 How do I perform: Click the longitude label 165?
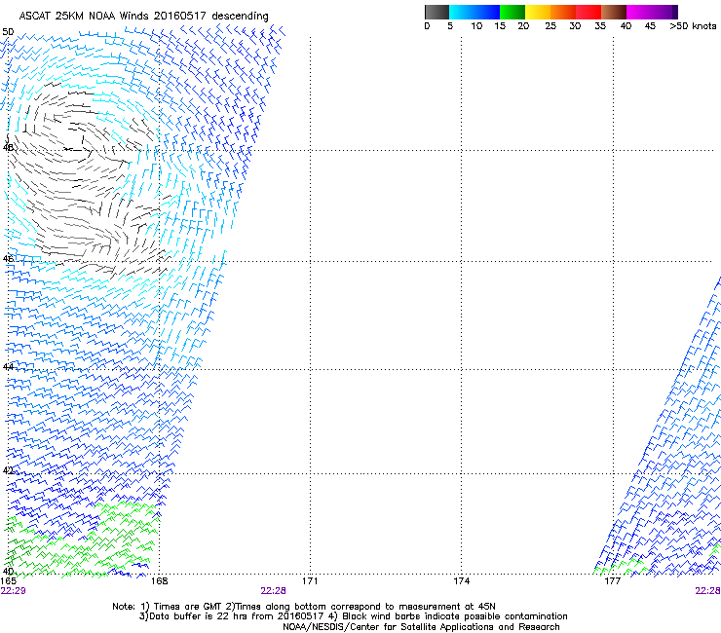8,581
